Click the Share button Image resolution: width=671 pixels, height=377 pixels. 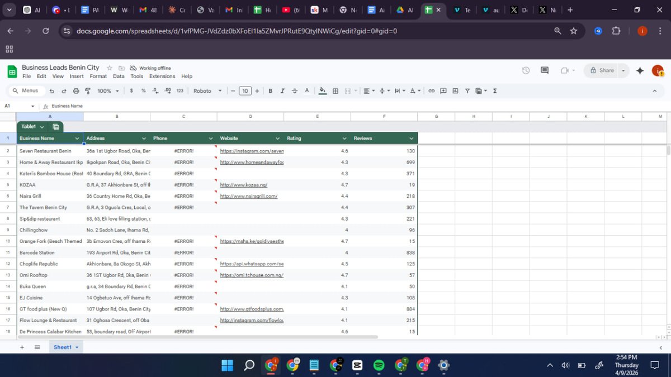click(x=602, y=70)
